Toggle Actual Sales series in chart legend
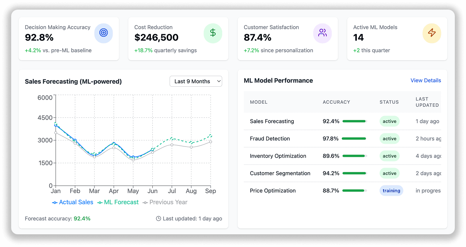The width and height of the screenshot is (466, 247). (73, 202)
